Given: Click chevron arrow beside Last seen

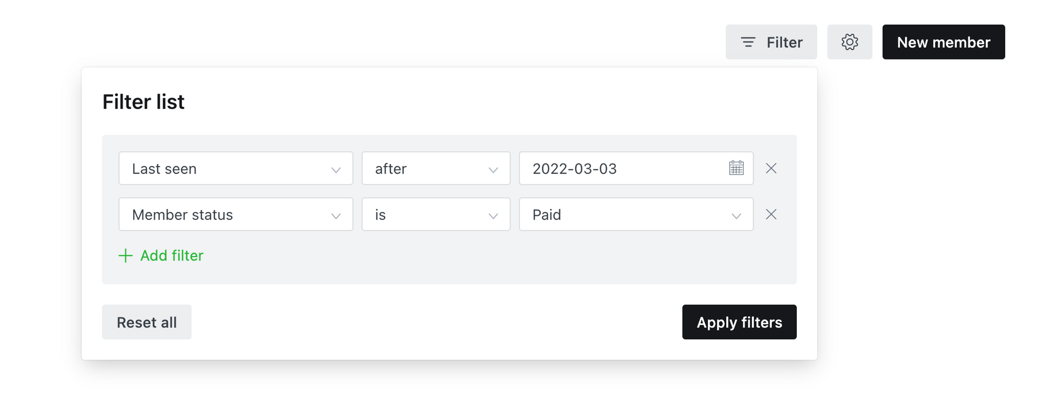Looking at the screenshot, I should (x=335, y=169).
